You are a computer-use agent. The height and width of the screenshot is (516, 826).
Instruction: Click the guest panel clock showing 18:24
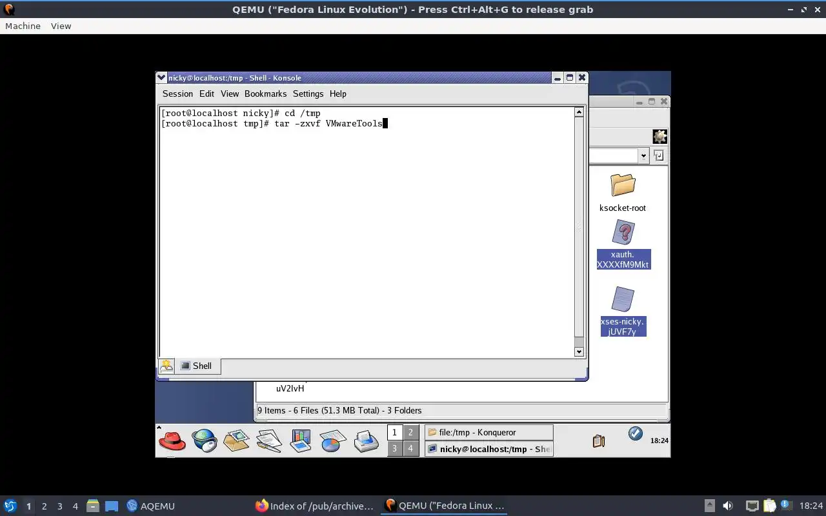click(659, 441)
